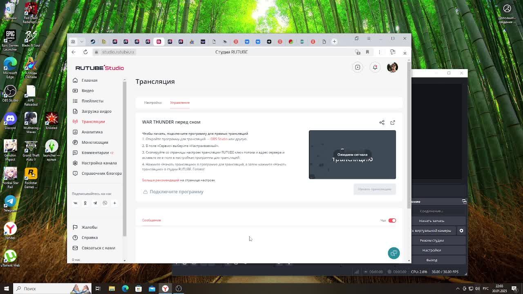Click the RUTUBE Studio logo
The image size is (523, 294).
coord(99,68)
